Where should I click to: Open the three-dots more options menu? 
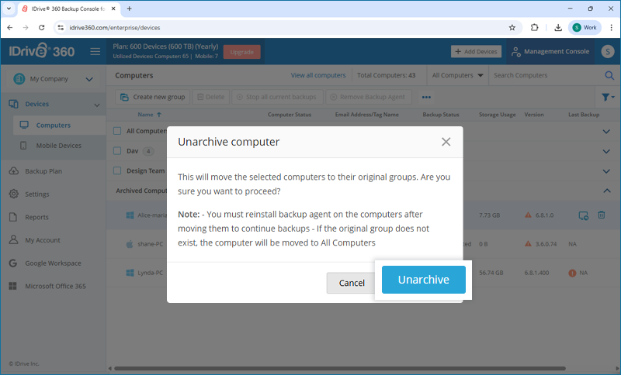(x=426, y=97)
